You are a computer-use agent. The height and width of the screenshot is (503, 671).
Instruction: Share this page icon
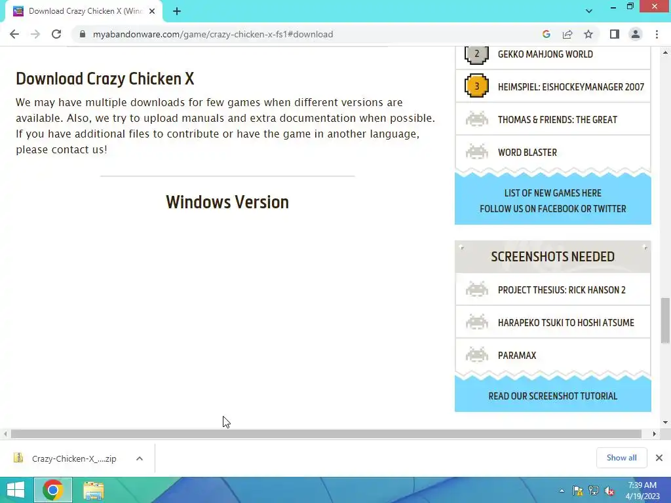[567, 34]
